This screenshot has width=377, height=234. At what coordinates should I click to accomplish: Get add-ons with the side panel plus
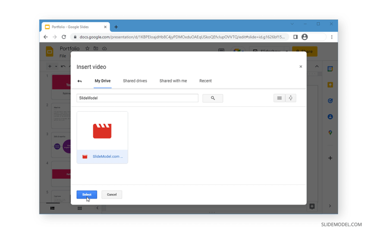point(330,158)
